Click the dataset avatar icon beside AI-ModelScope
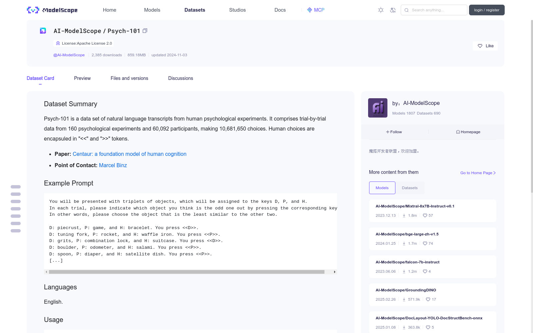533x333 pixels. click(x=43, y=31)
